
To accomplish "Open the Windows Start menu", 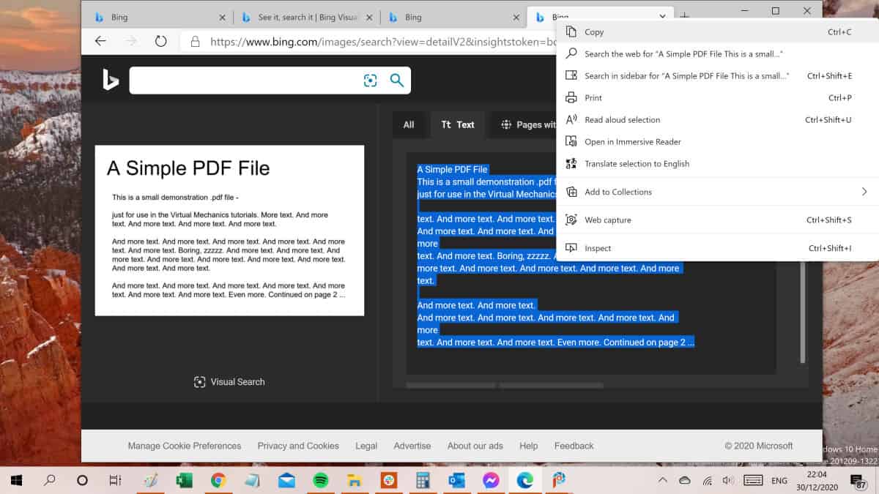I will (16, 480).
